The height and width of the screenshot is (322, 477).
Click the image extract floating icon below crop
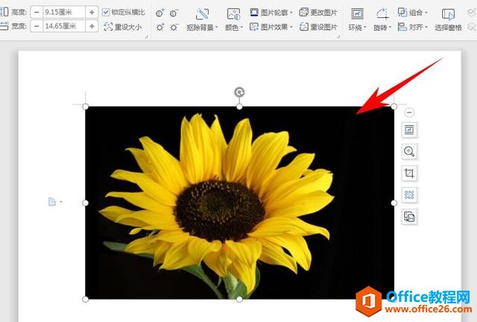409,195
